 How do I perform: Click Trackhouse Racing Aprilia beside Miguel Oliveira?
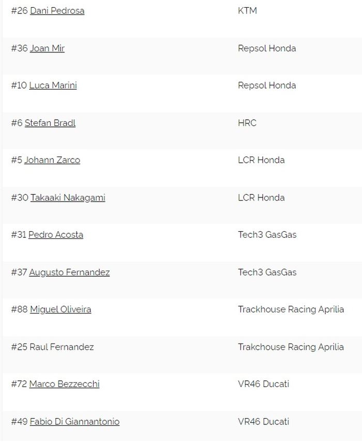click(x=291, y=309)
